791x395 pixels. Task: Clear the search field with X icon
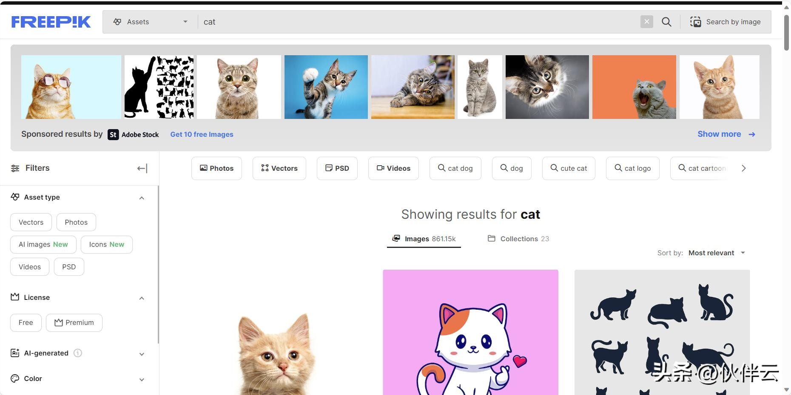pyautogui.click(x=646, y=22)
